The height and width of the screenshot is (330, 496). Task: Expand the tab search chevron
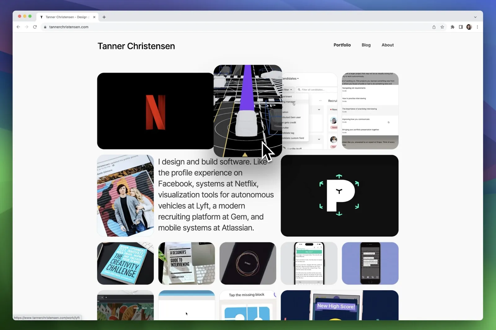tap(475, 17)
